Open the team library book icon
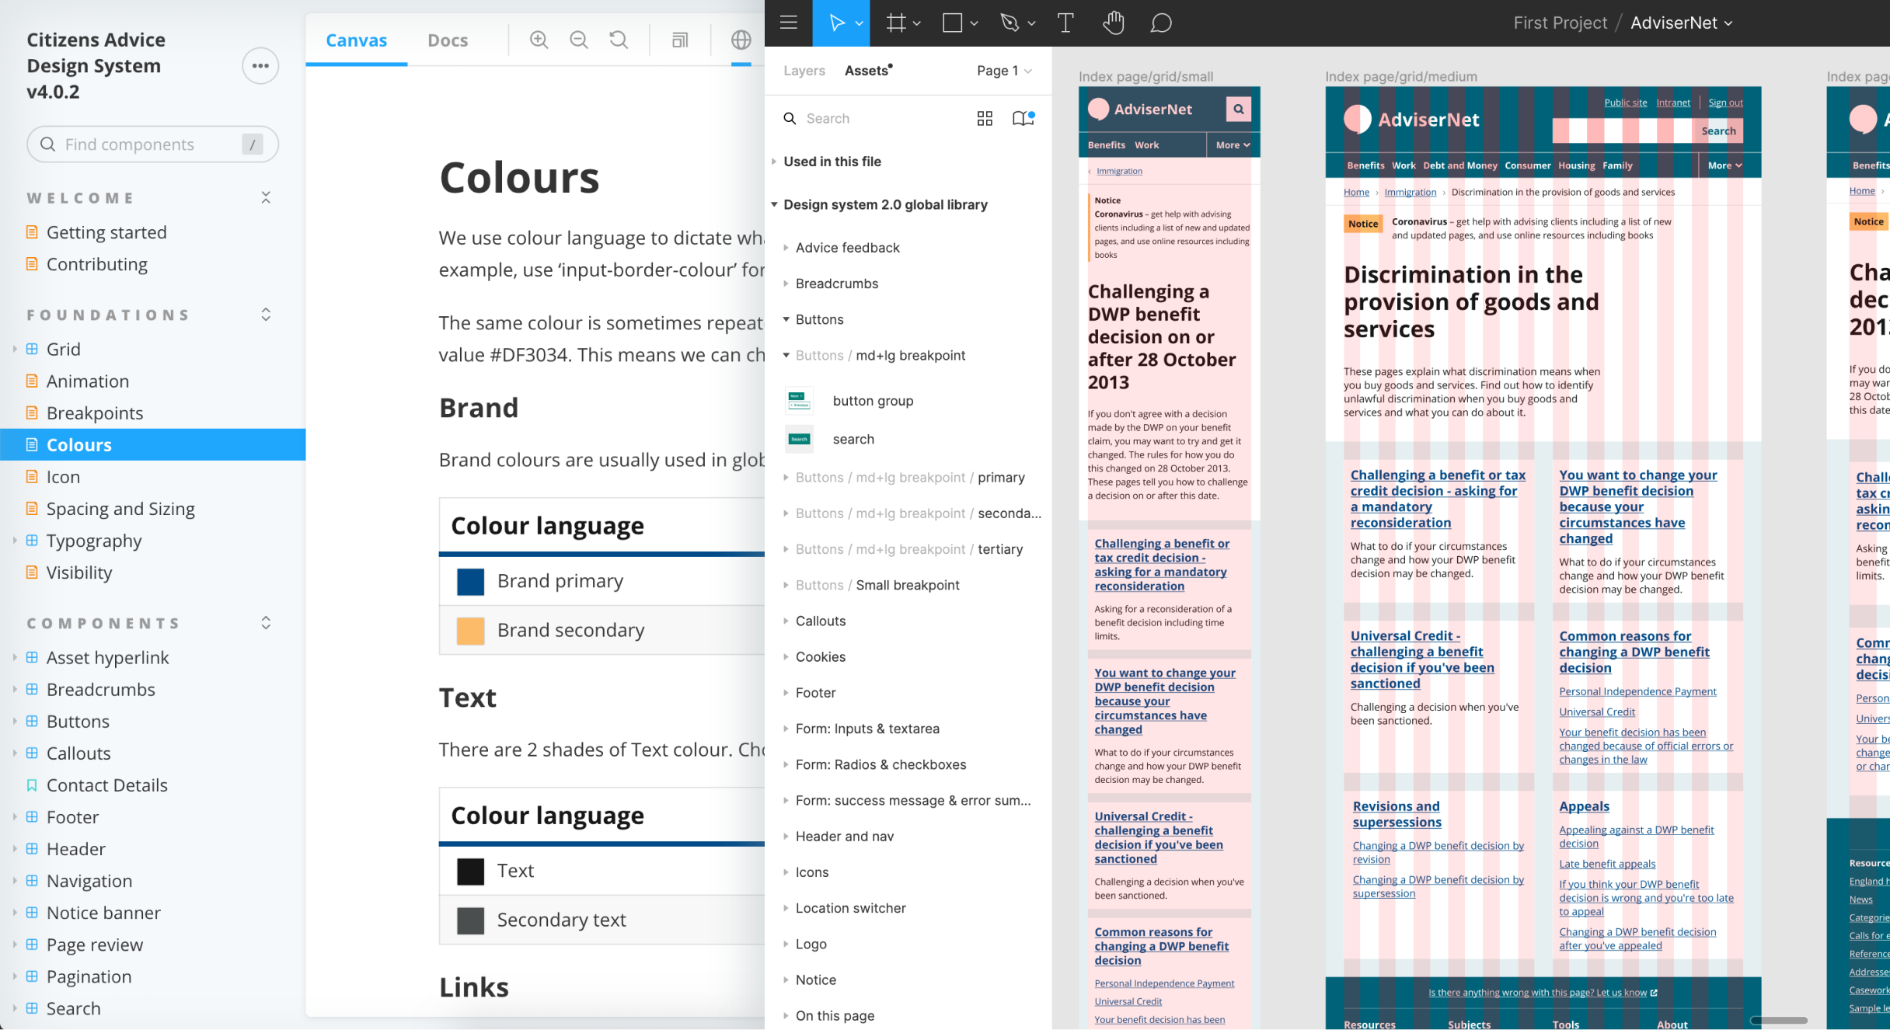The height and width of the screenshot is (1030, 1890). coord(1023,118)
